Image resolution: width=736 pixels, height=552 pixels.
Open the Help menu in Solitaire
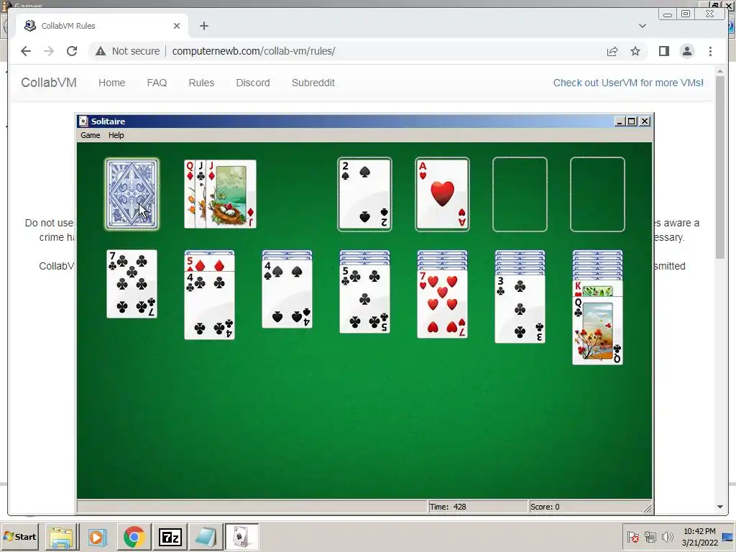(x=116, y=135)
